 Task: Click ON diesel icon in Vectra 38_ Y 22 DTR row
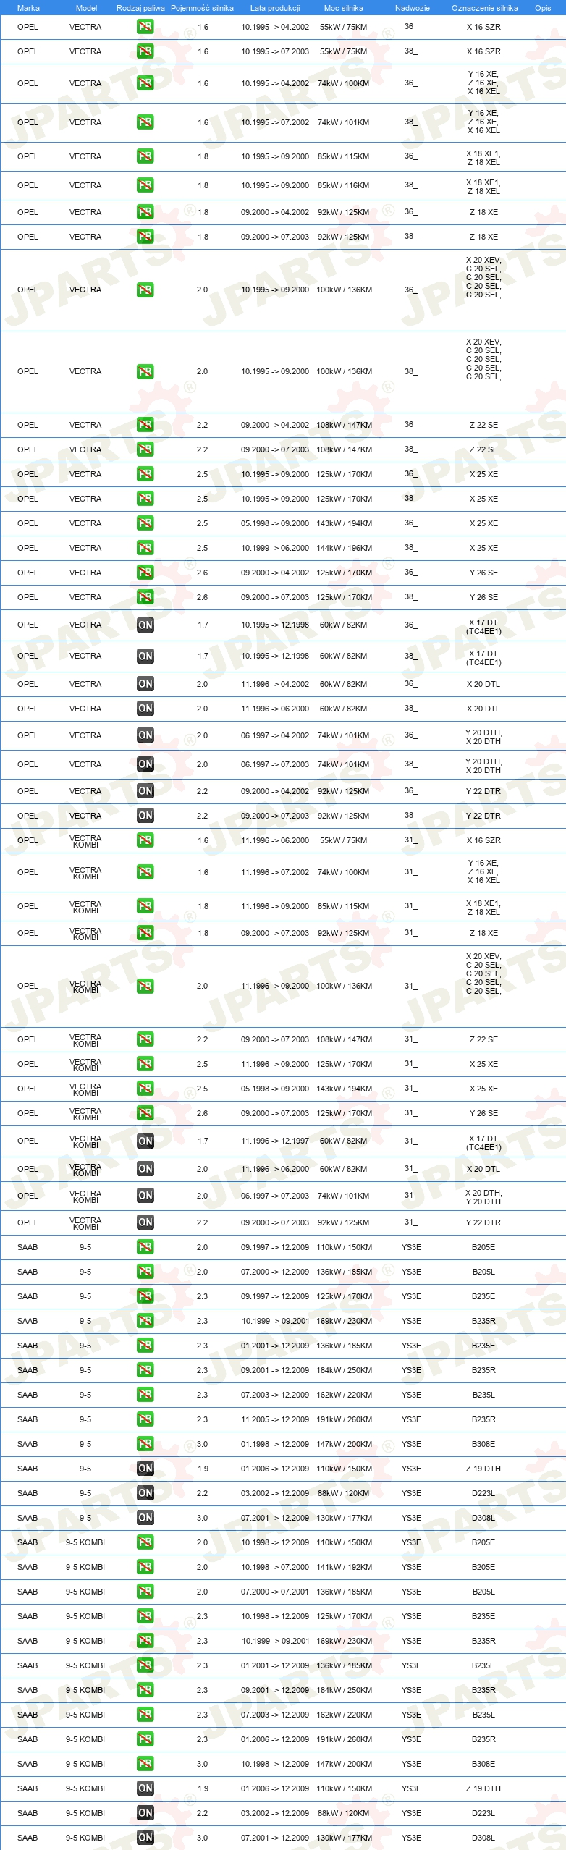coord(145,816)
